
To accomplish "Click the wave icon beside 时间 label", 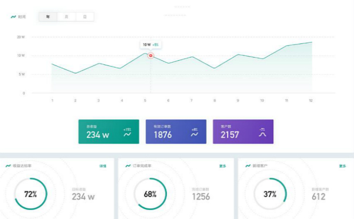I will (13, 17).
